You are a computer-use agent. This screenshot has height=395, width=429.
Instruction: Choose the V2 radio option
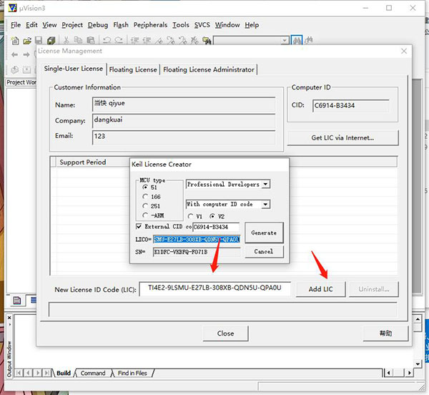212,216
